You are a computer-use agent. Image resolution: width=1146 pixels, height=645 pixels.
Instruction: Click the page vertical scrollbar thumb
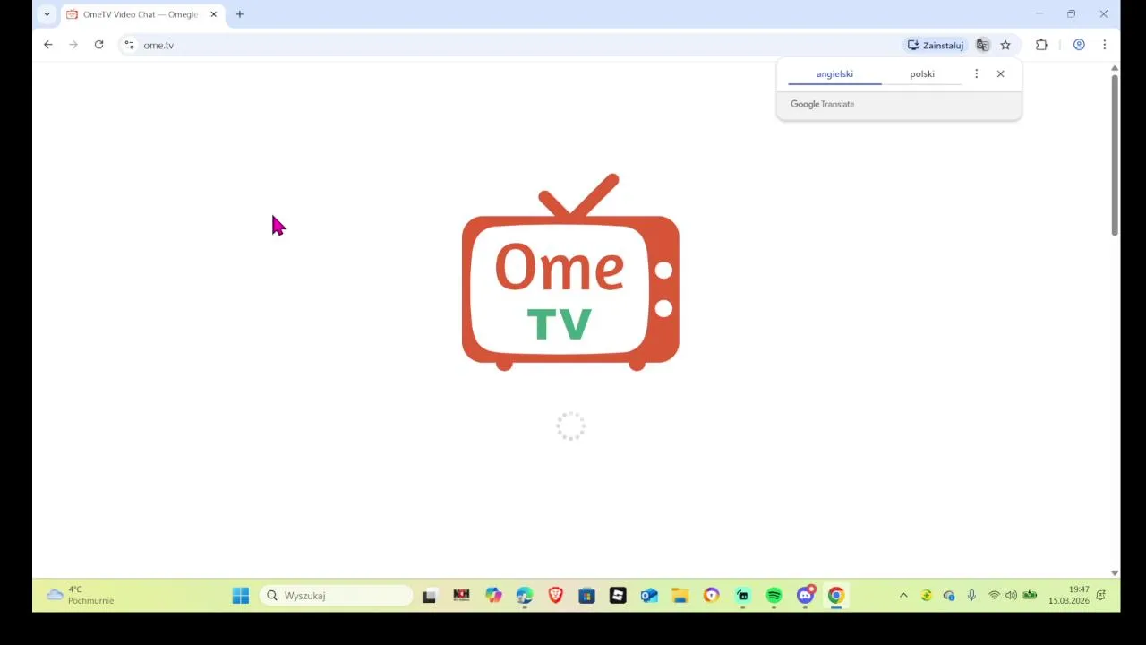[1115, 154]
